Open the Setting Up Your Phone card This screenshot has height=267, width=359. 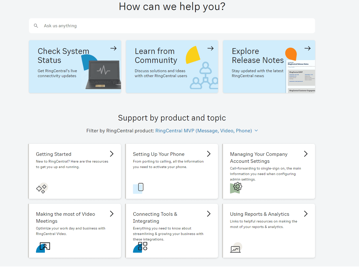point(172,171)
